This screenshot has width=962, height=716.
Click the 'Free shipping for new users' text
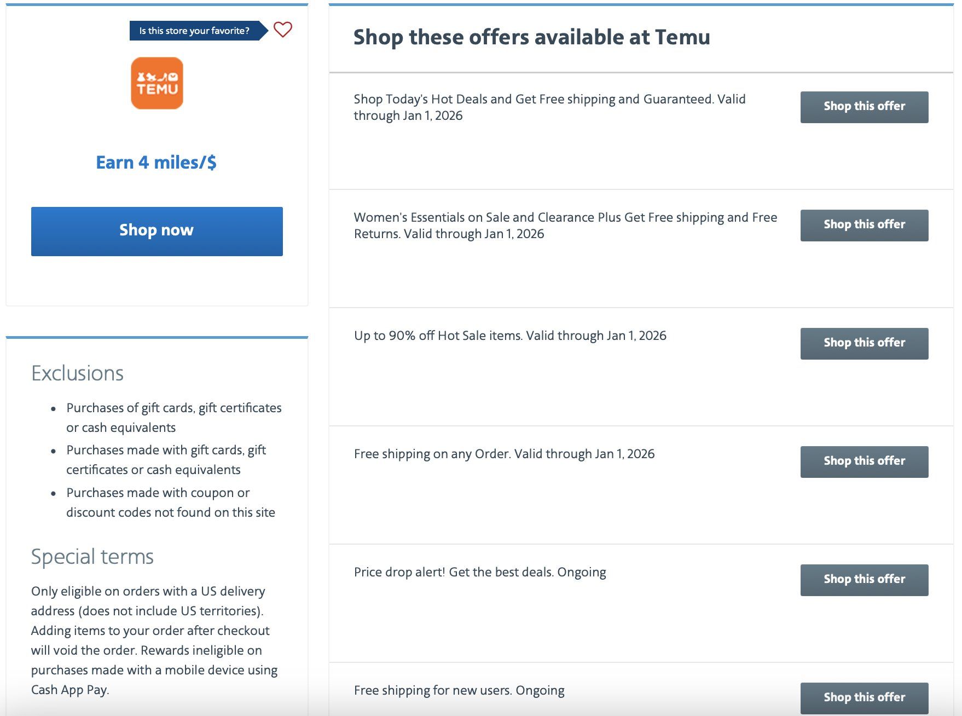459,690
